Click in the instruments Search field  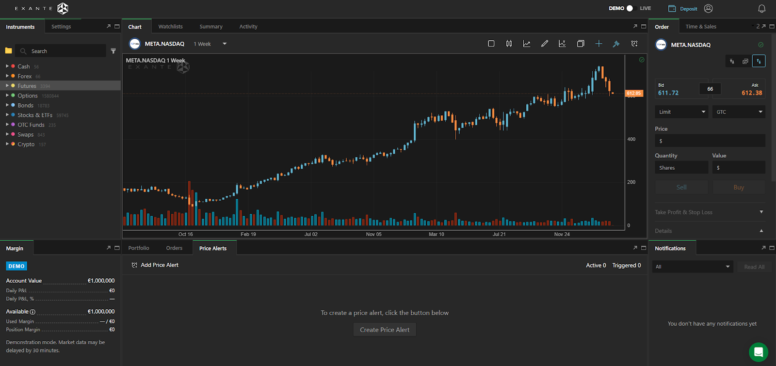[x=61, y=51]
